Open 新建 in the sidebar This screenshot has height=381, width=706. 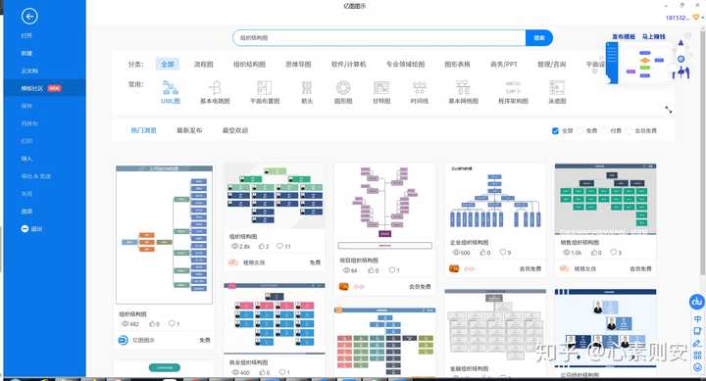pyautogui.click(x=26, y=53)
